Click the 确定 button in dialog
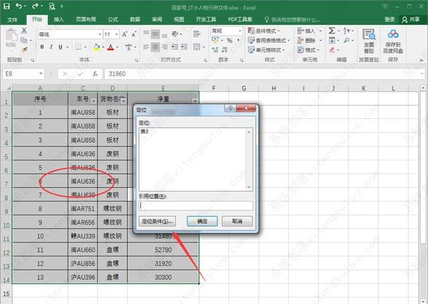This screenshot has height=304, width=428. 202,221
